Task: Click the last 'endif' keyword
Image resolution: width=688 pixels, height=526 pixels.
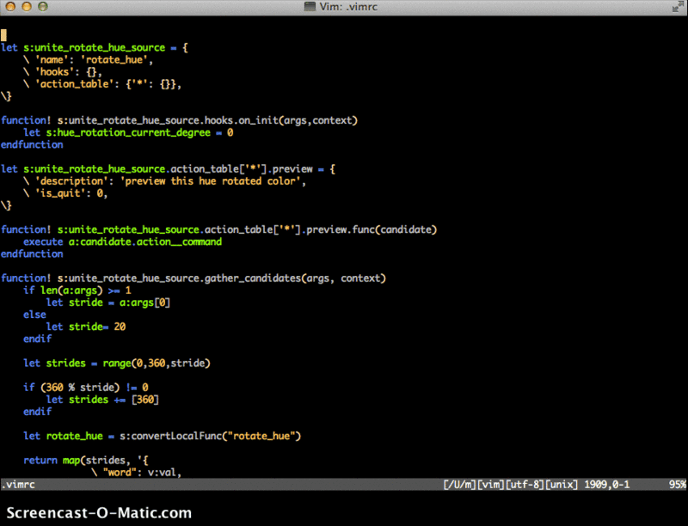Action: (37, 412)
